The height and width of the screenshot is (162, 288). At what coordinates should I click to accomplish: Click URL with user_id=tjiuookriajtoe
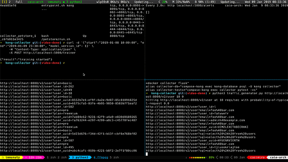pyautogui.click(x=193, y=147)
